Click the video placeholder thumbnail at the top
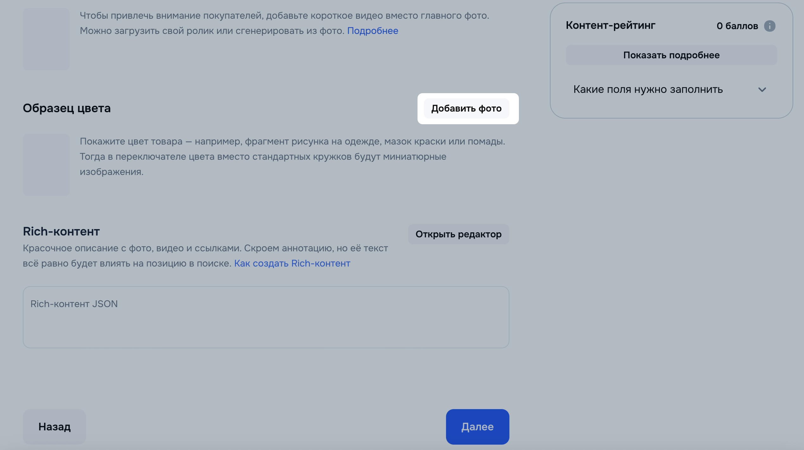Screen dimensions: 804x450 click(46, 39)
